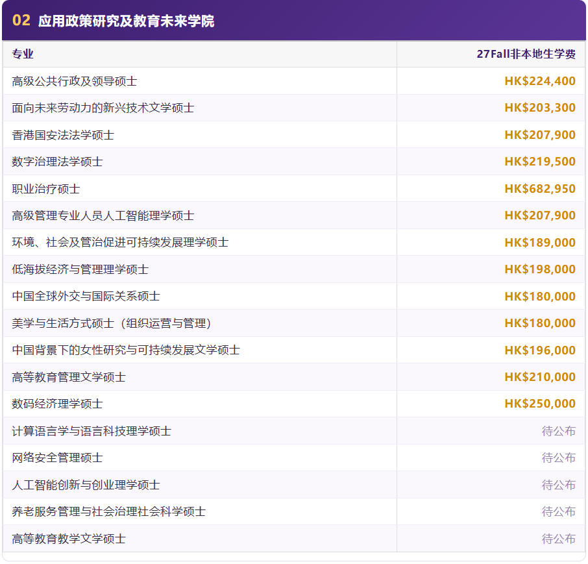
Task: Select 中国背景下的女性研究与可持续发展文学硕士 program name
Action: pos(126,350)
